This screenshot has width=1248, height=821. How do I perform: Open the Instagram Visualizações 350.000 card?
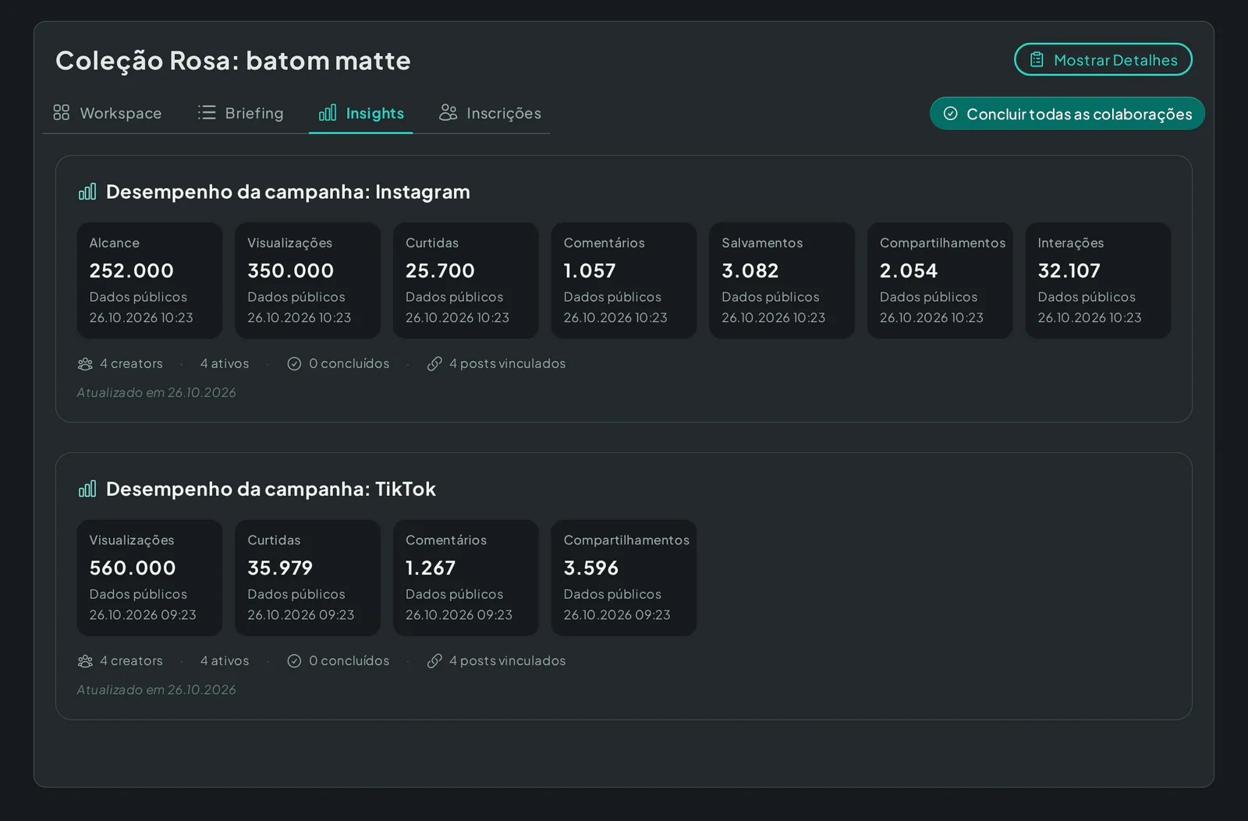[307, 281]
